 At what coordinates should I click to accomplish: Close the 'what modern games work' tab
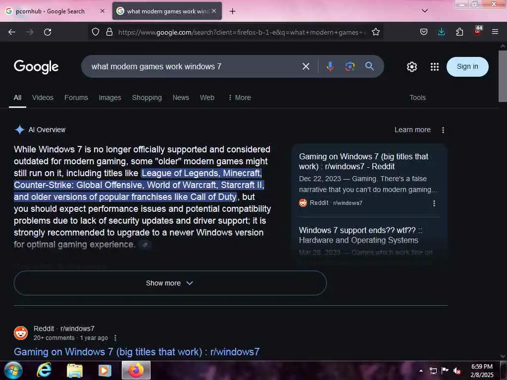(x=214, y=11)
